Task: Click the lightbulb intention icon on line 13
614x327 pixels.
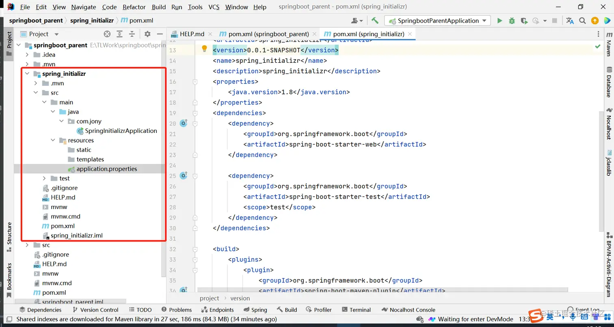Action: click(205, 49)
